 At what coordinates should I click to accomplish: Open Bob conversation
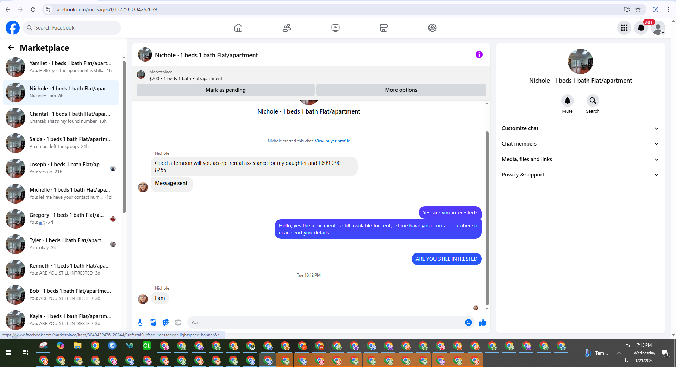click(x=61, y=295)
